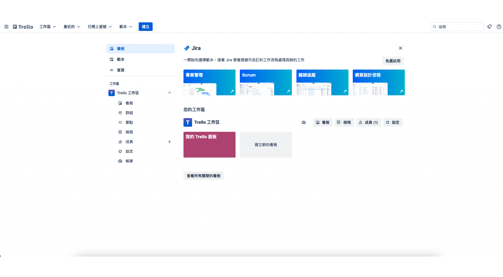Click the plus icon beside 成員
Screen dimensions: 503x277
pyautogui.click(x=169, y=142)
